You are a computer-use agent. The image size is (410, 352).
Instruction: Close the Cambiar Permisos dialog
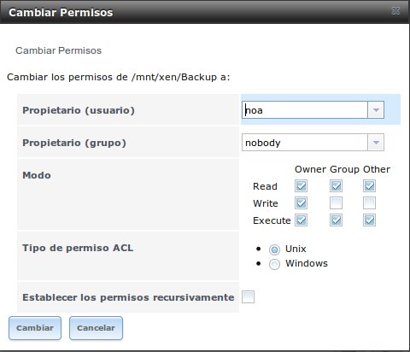395,11
